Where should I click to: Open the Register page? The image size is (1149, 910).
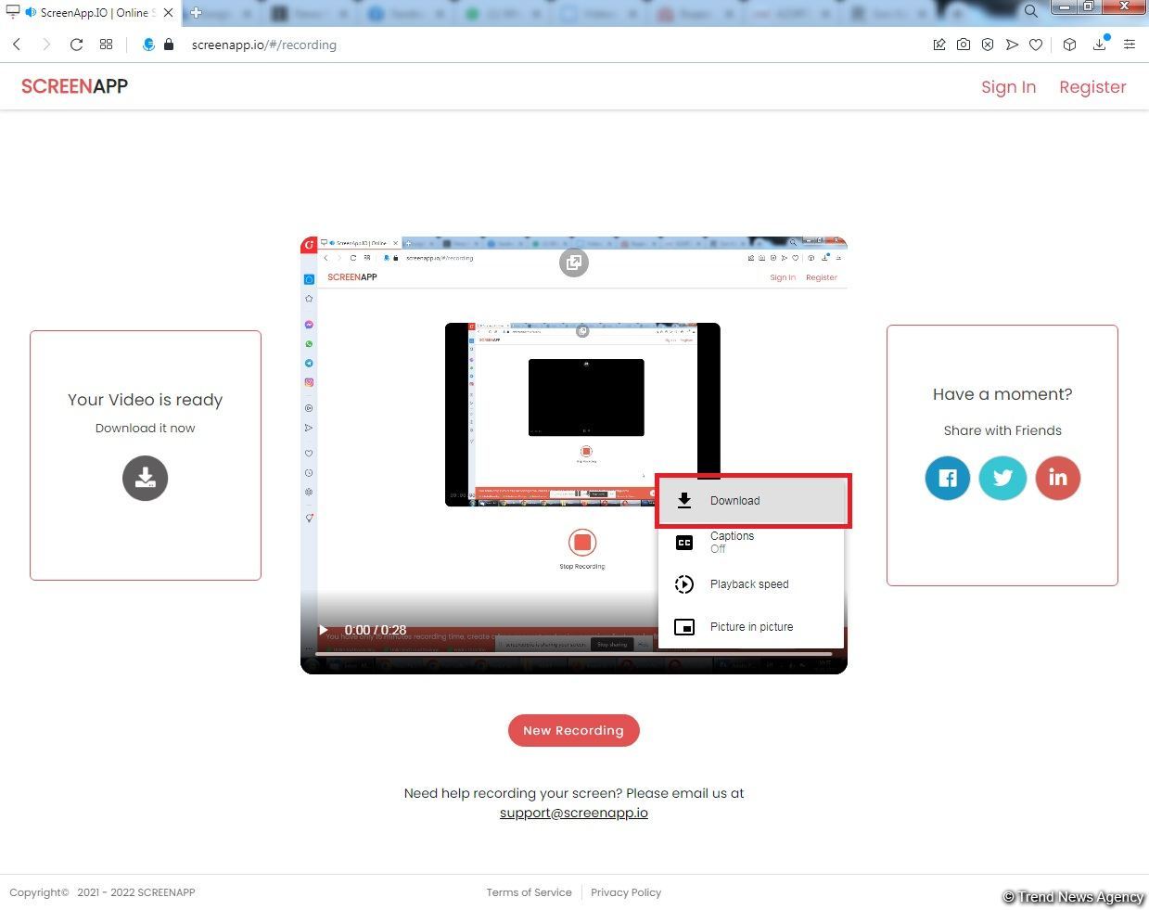[1092, 87]
